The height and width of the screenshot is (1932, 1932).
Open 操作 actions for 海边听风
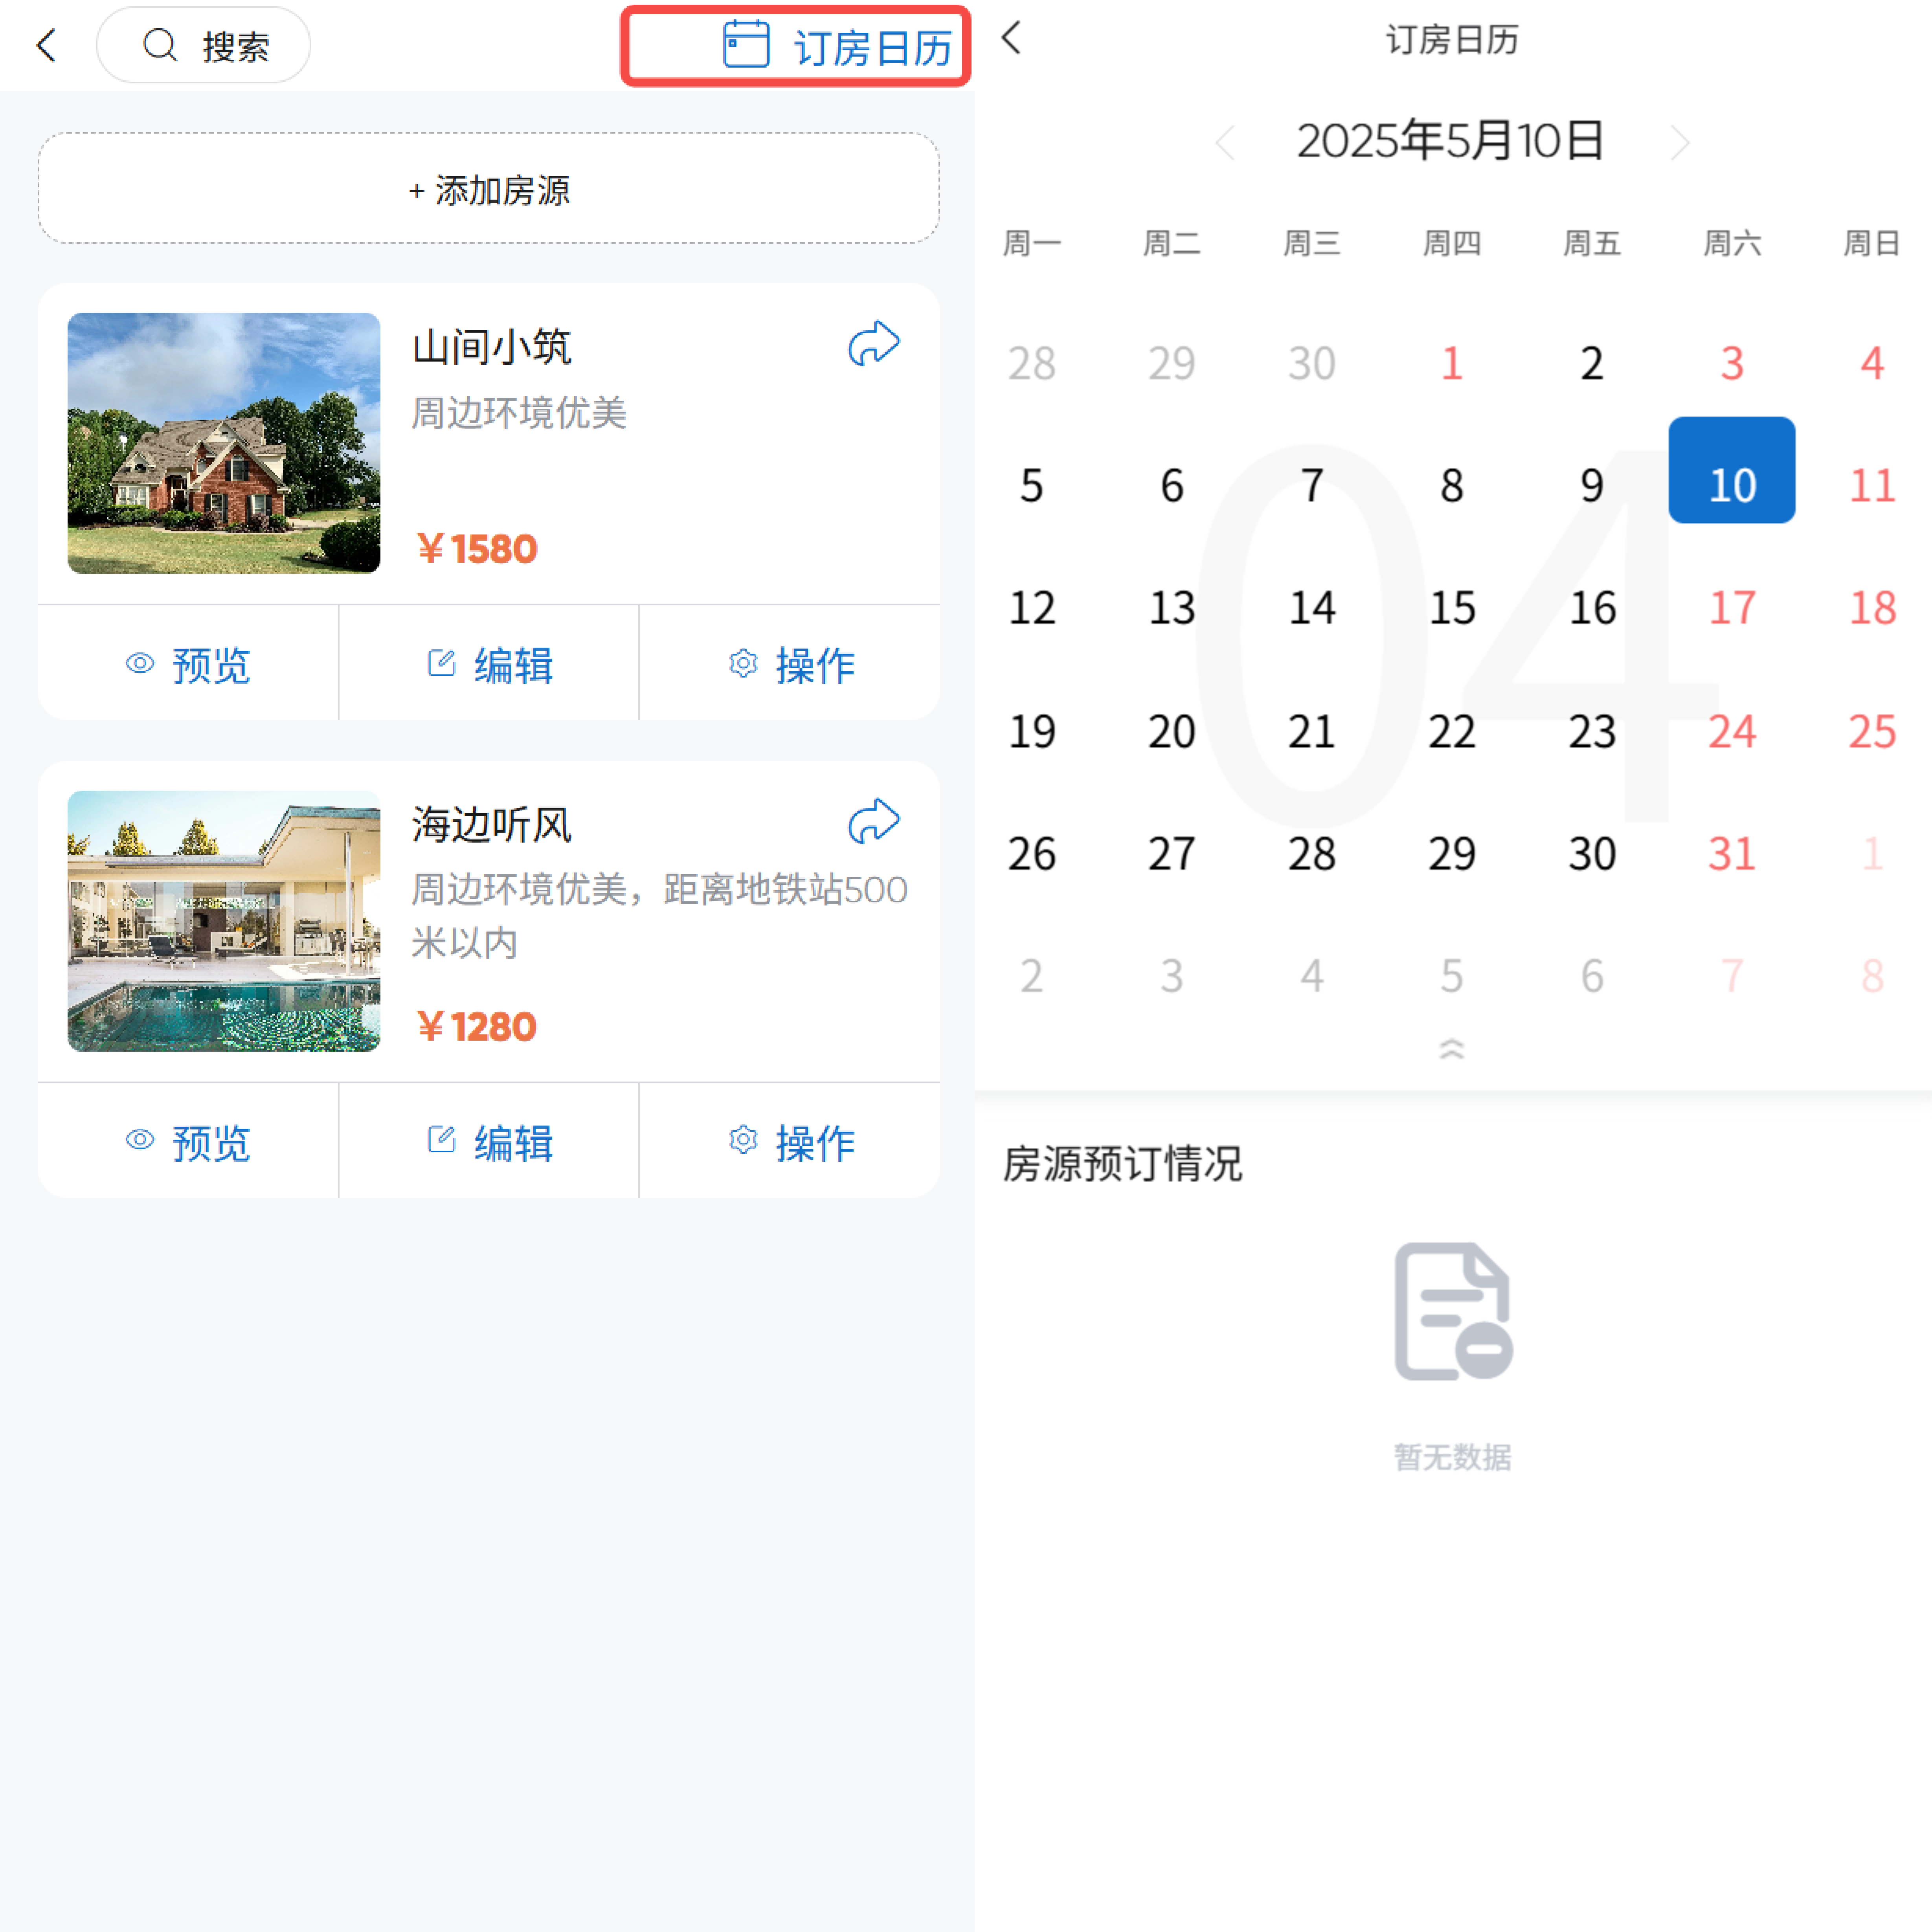pyautogui.click(x=790, y=1141)
